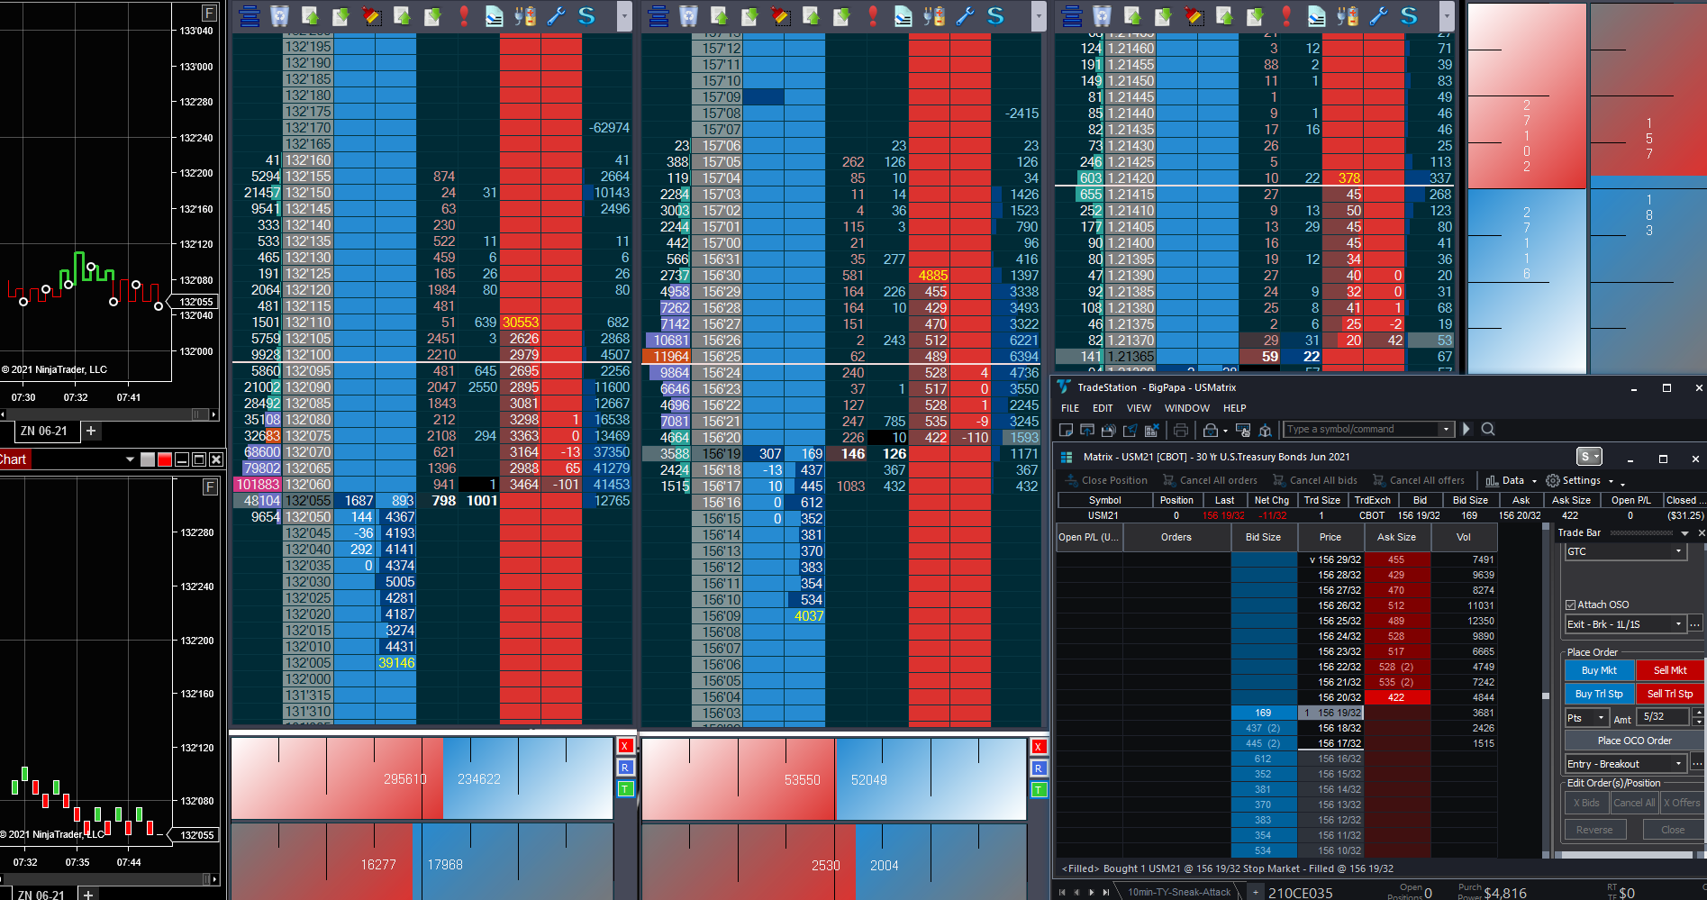Image resolution: width=1707 pixels, height=900 pixels.
Task: Click the battery plug icon in the third ladder toolbar
Action: point(1348,15)
